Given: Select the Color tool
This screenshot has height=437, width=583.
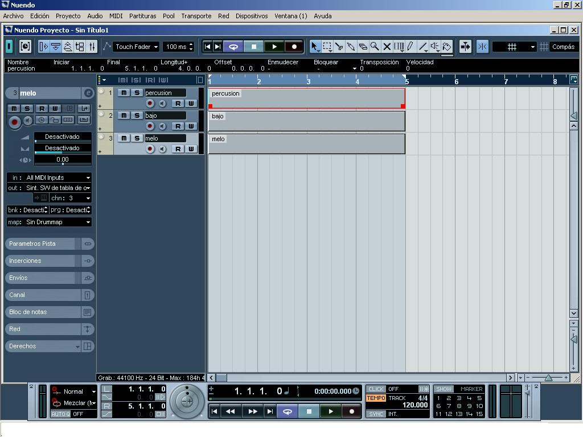Looking at the screenshot, I should 447,47.
